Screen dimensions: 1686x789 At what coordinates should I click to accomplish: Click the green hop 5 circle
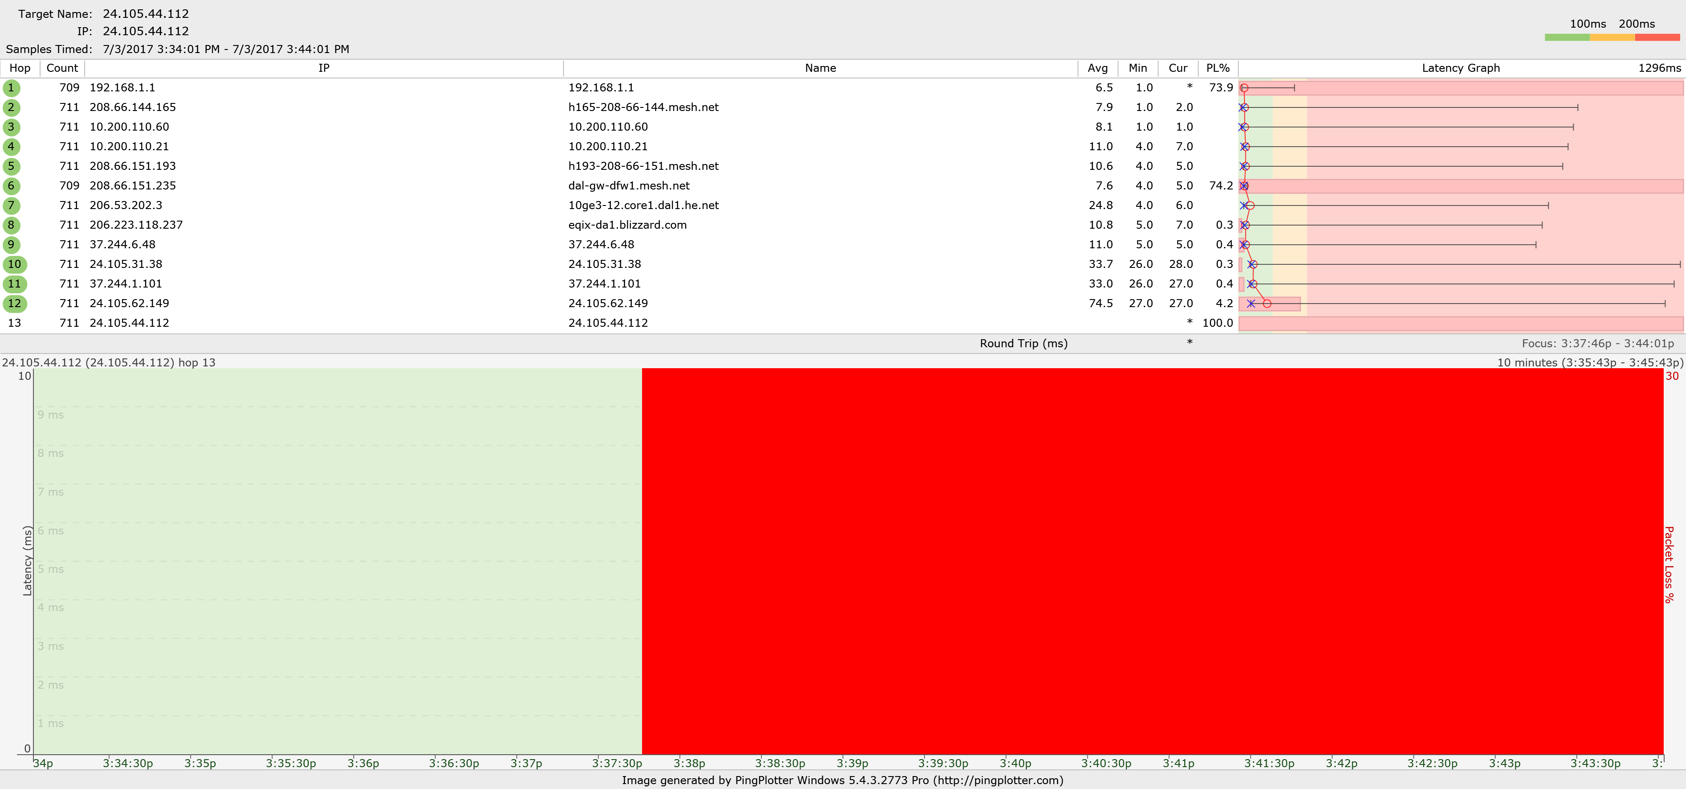point(11,166)
